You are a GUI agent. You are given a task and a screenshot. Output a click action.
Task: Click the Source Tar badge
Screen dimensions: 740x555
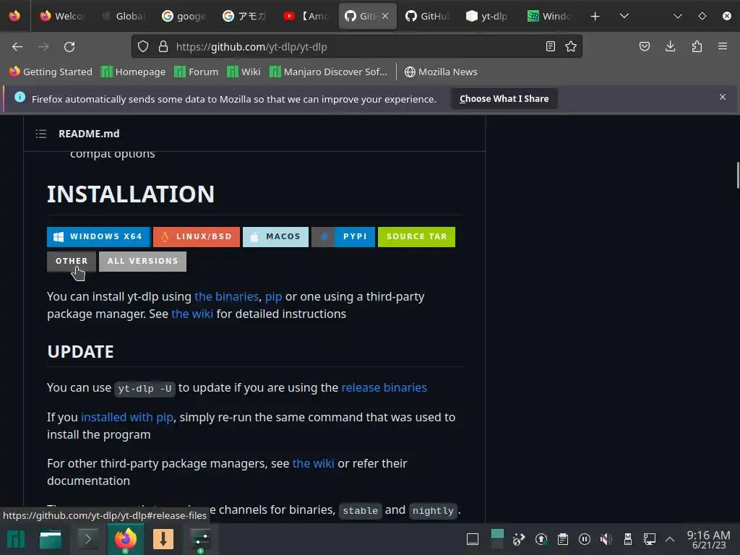416,236
